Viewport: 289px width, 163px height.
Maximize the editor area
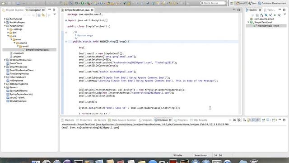239,10
